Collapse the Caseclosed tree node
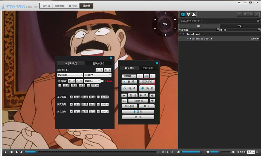The image size is (261, 156). pos(180,34)
